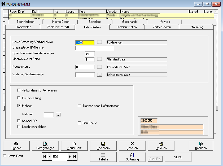Click the SEPA button
This screenshot has width=223, height=166.
click(178, 157)
